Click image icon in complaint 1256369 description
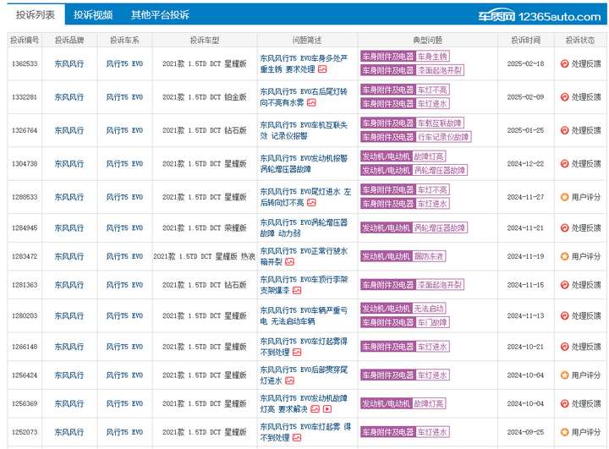609x449 pixels. pyautogui.click(x=315, y=409)
